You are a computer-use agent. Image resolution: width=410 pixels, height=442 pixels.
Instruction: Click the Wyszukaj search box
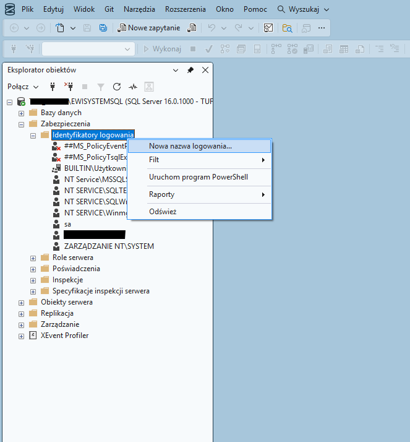303,9
